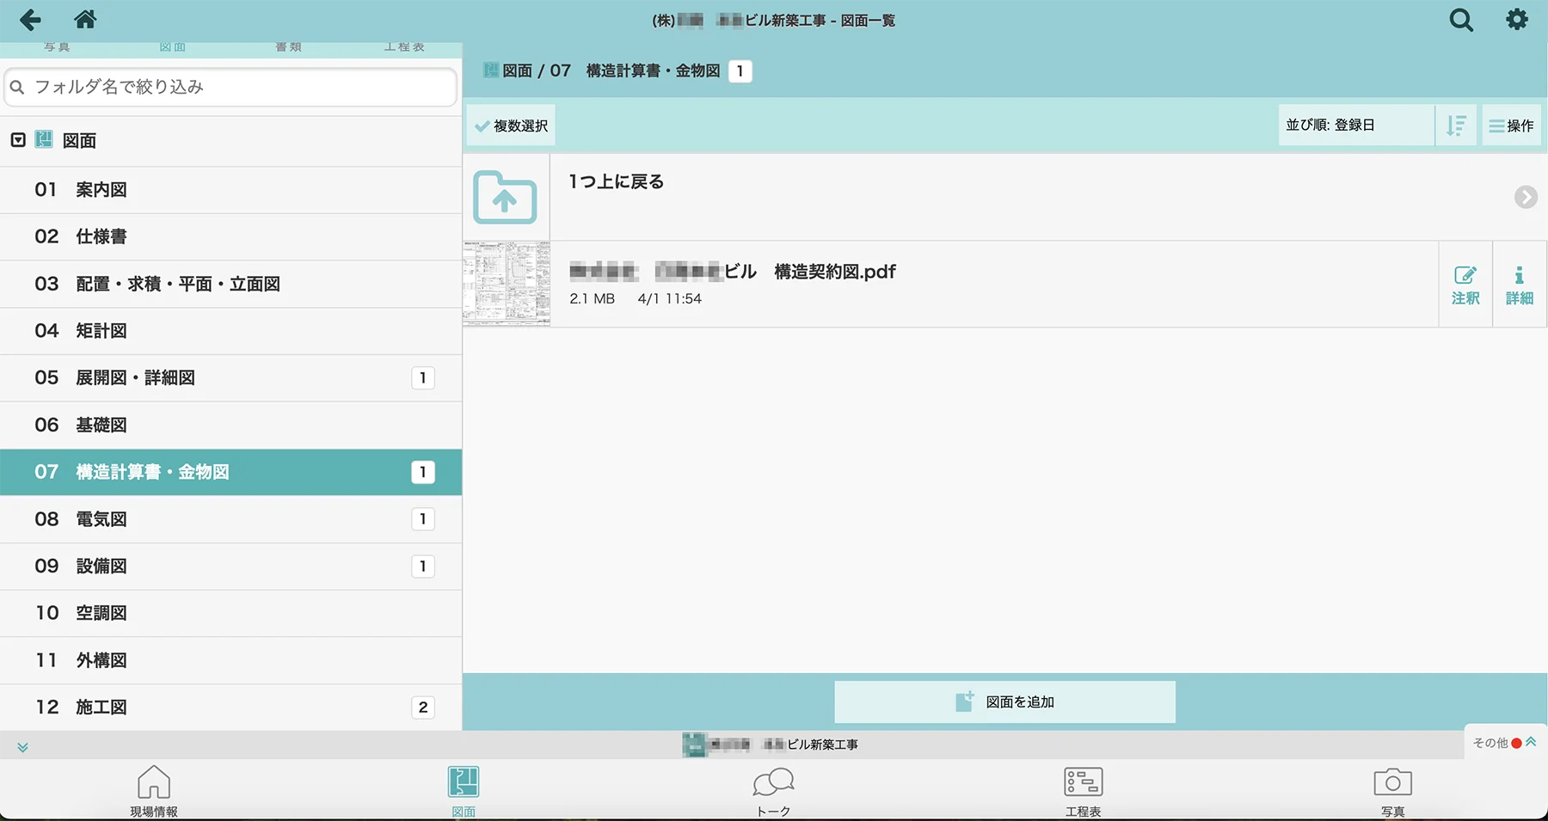Open the camera 写真 tab
The image size is (1548, 821).
click(1392, 790)
